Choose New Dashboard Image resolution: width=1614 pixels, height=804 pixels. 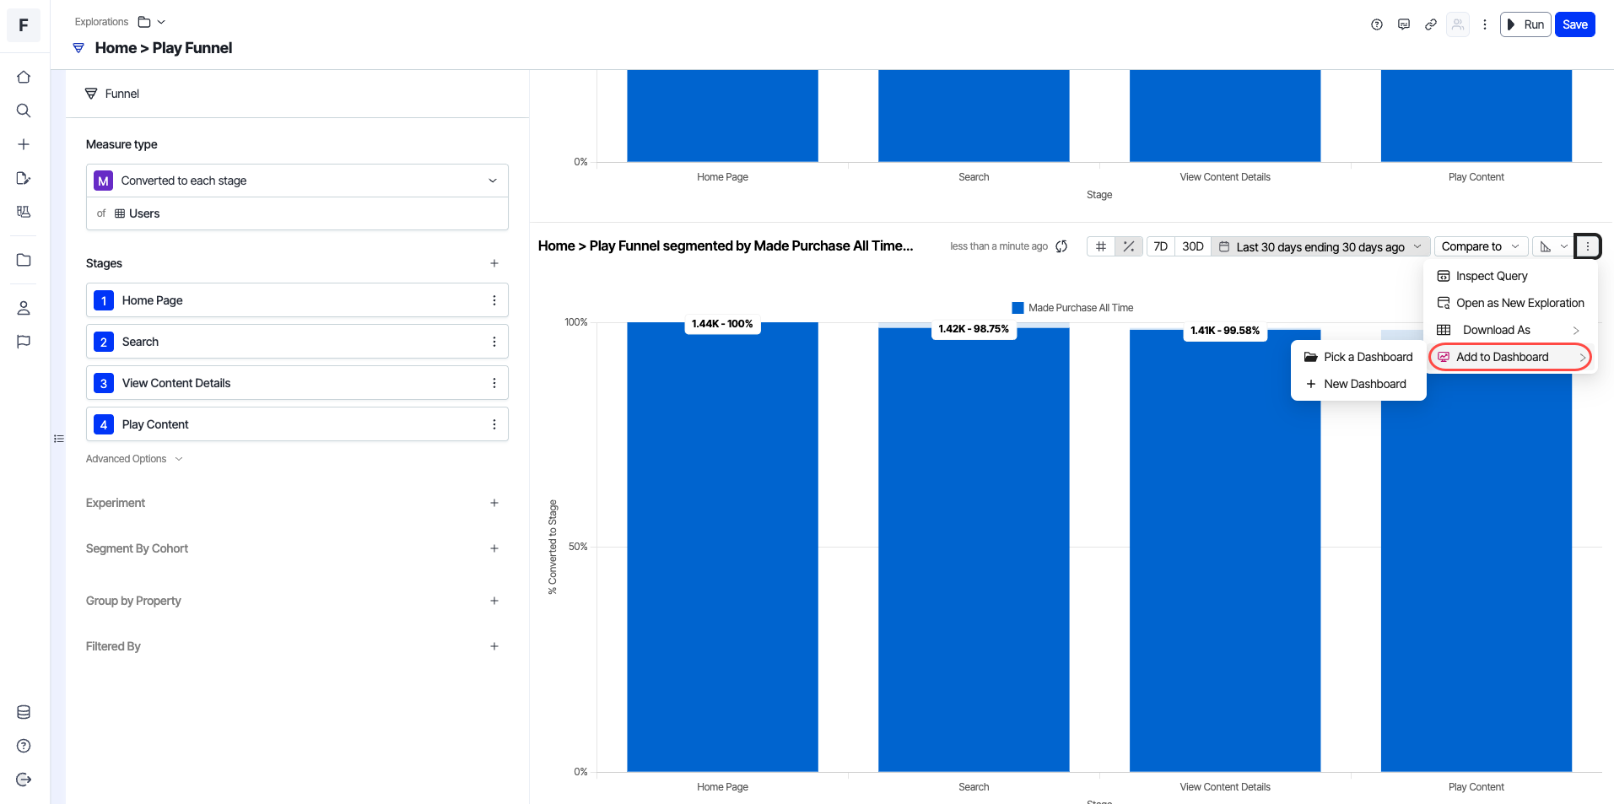[1358, 384]
